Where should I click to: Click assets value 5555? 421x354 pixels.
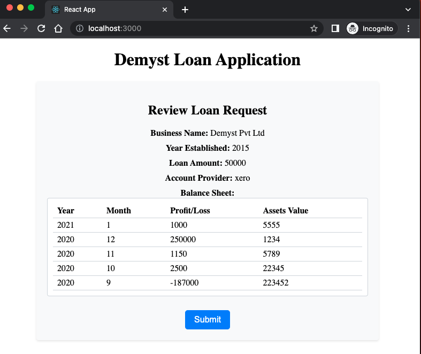click(x=271, y=225)
